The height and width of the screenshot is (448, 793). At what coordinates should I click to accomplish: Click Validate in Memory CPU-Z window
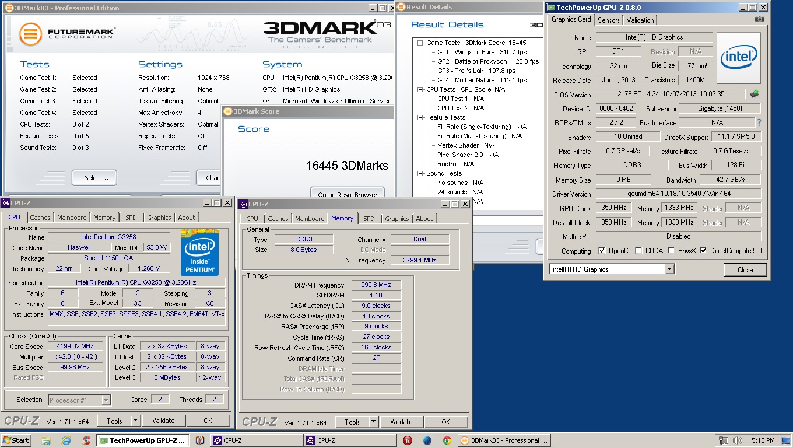click(x=401, y=422)
